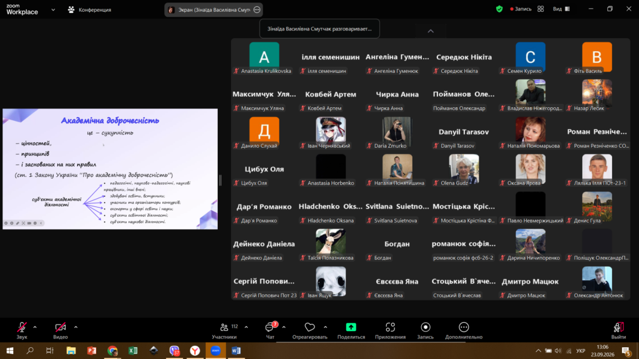Click the Отреагировать heart reactions icon

pyautogui.click(x=310, y=327)
